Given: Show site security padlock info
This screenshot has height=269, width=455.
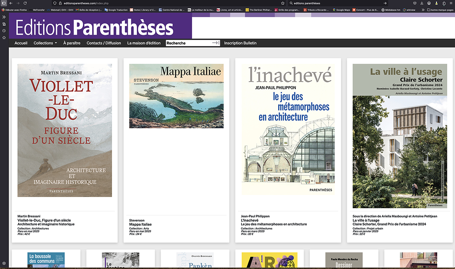Looking at the screenshot, I should pyautogui.click(x=60, y=3).
